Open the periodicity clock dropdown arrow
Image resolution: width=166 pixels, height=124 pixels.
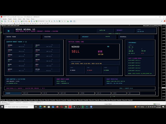[72, 21]
